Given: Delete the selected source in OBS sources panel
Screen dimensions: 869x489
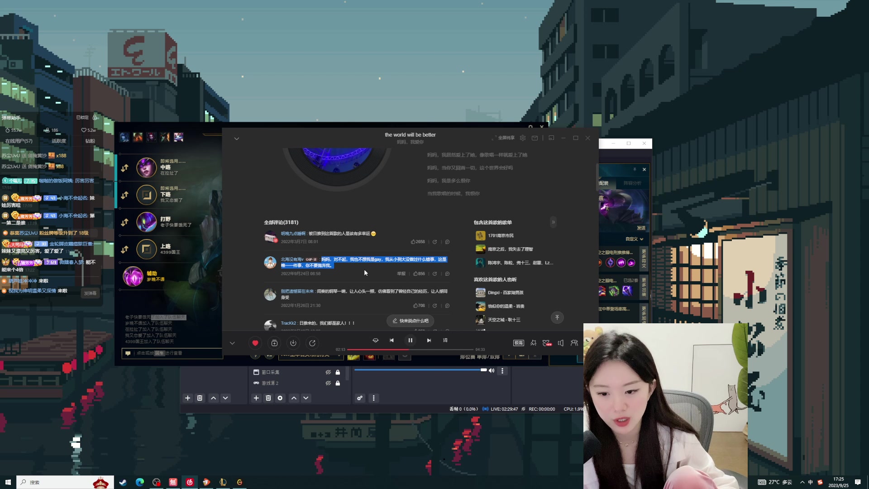Looking at the screenshot, I should 268,398.
